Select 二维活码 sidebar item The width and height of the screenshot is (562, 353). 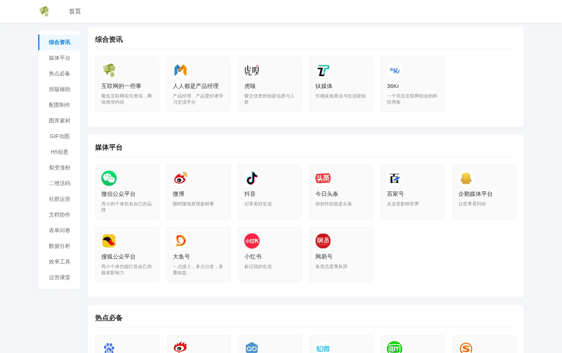pyautogui.click(x=59, y=184)
